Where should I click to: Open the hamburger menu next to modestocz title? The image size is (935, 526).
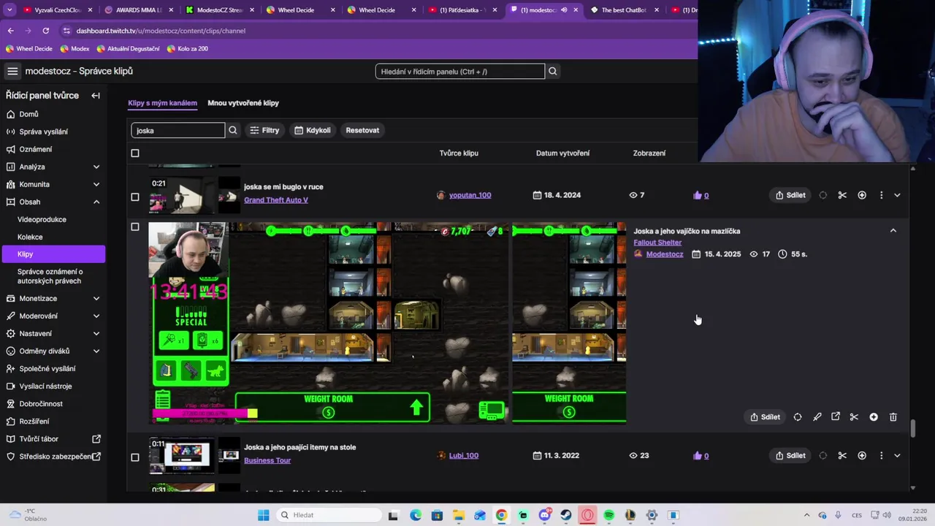pos(12,71)
